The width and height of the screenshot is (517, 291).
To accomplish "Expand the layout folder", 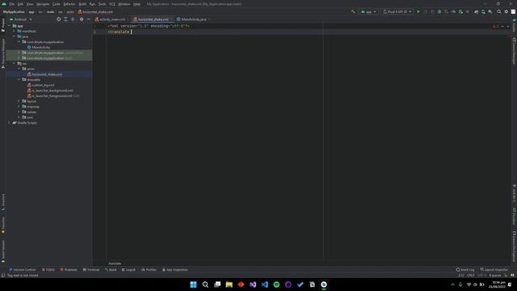I will pos(19,101).
